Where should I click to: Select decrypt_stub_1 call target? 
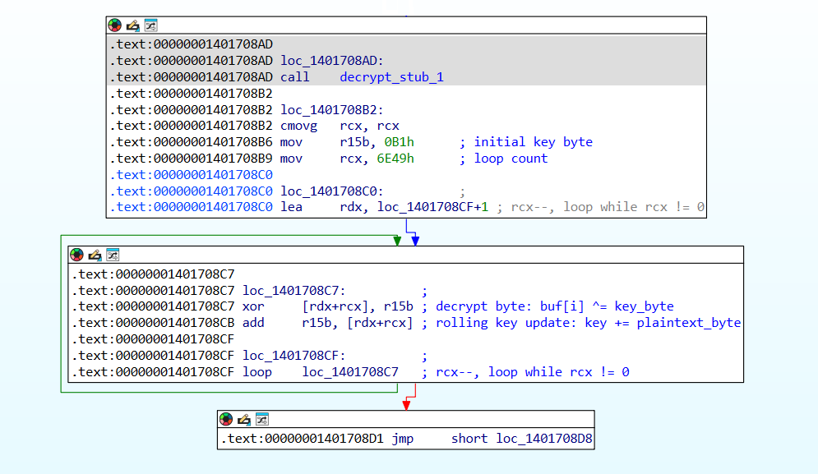click(391, 77)
